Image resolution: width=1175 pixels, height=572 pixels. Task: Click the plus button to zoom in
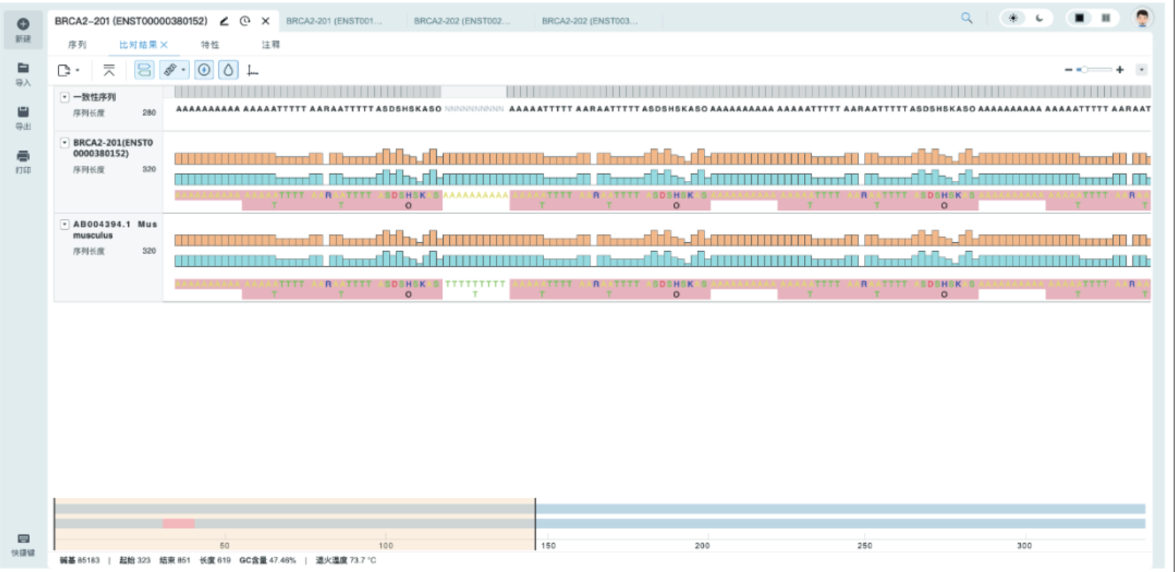tap(1120, 70)
